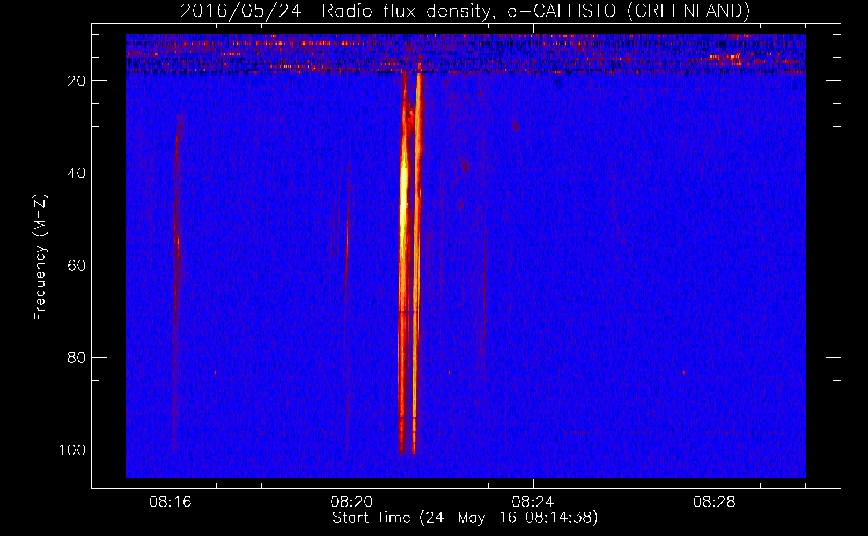Image resolution: width=868 pixels, height=536 pixels.
Task: Click the 'Frequency (MHZ)' y-axis label
Action: [x=40, y=257]
